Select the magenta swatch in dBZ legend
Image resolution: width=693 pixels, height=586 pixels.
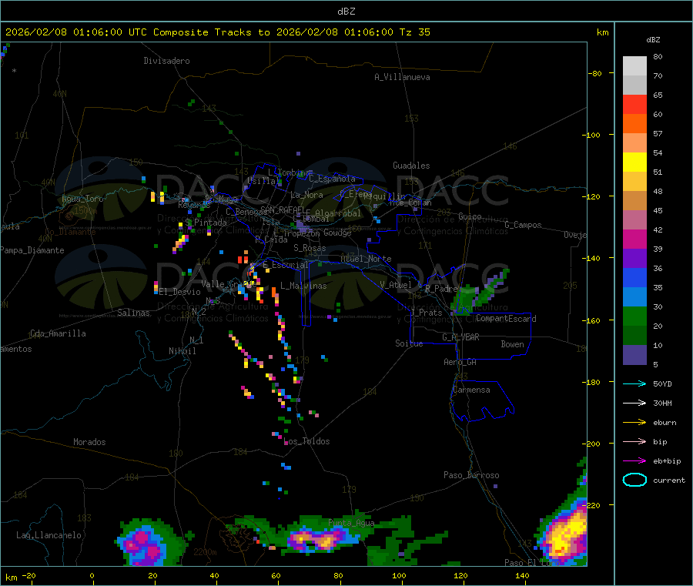(x=634, y=239)
